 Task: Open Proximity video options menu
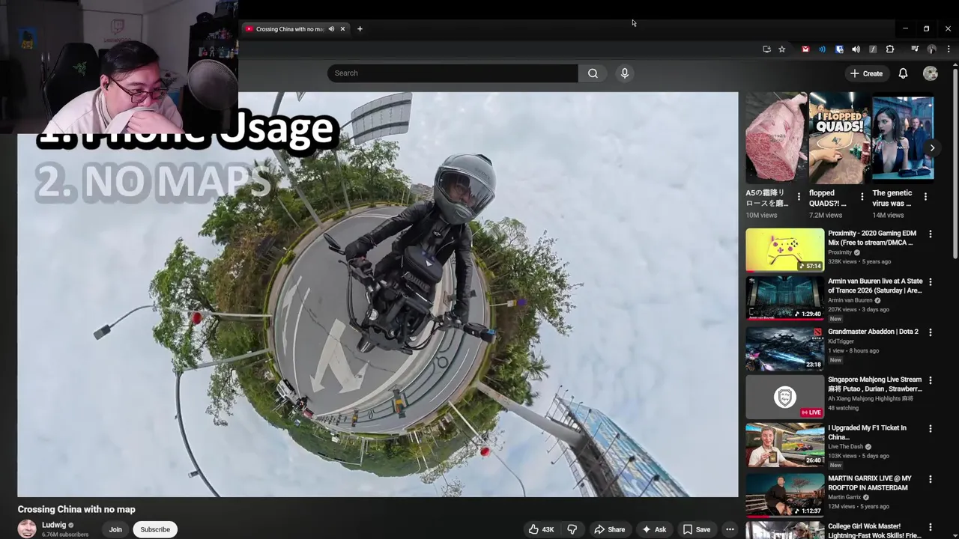931,234
